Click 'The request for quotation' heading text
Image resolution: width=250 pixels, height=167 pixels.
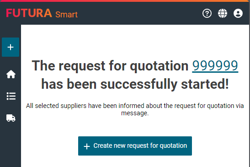click(x=110, y=66)
